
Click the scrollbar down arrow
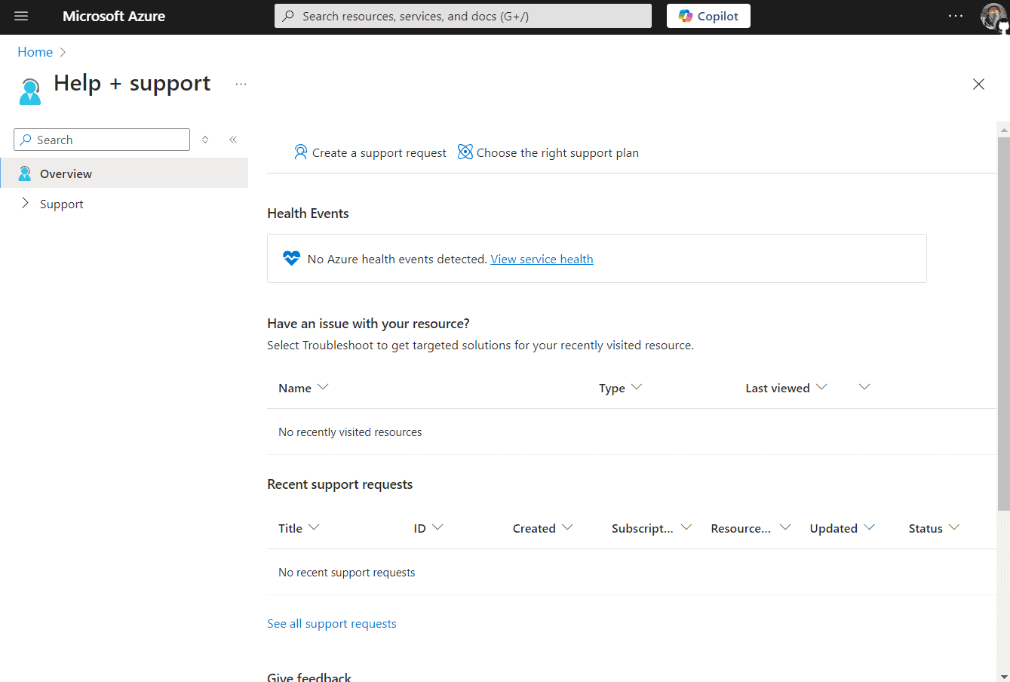click(1003, 677)
